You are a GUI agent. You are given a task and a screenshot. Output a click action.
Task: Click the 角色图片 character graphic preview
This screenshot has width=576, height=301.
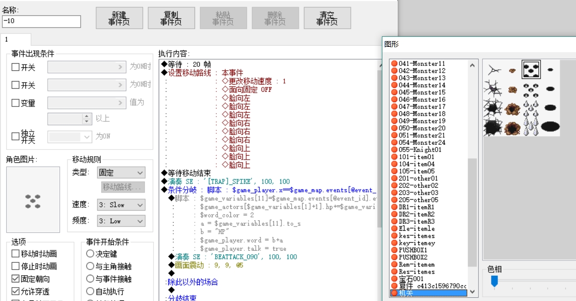(x=33, y=200)
